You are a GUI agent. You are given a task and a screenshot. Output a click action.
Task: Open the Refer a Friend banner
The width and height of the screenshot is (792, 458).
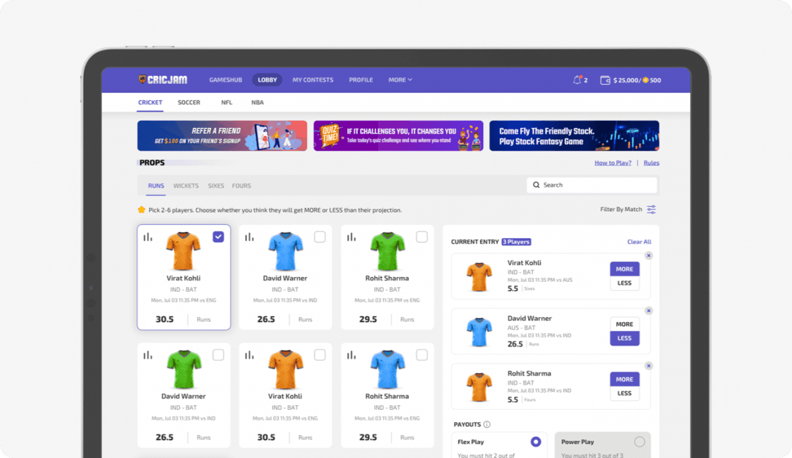tap(222, 136)
